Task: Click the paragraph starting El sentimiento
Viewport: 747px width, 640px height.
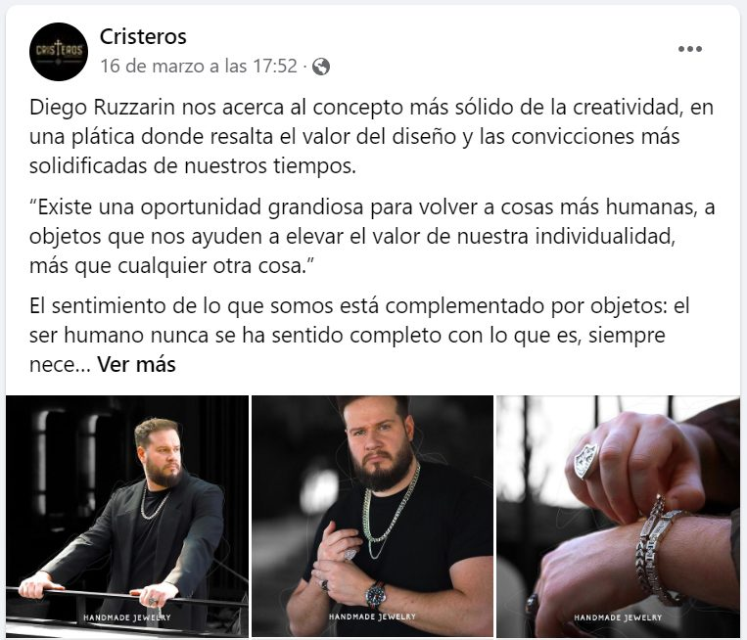Action: (x=359, y=336)
